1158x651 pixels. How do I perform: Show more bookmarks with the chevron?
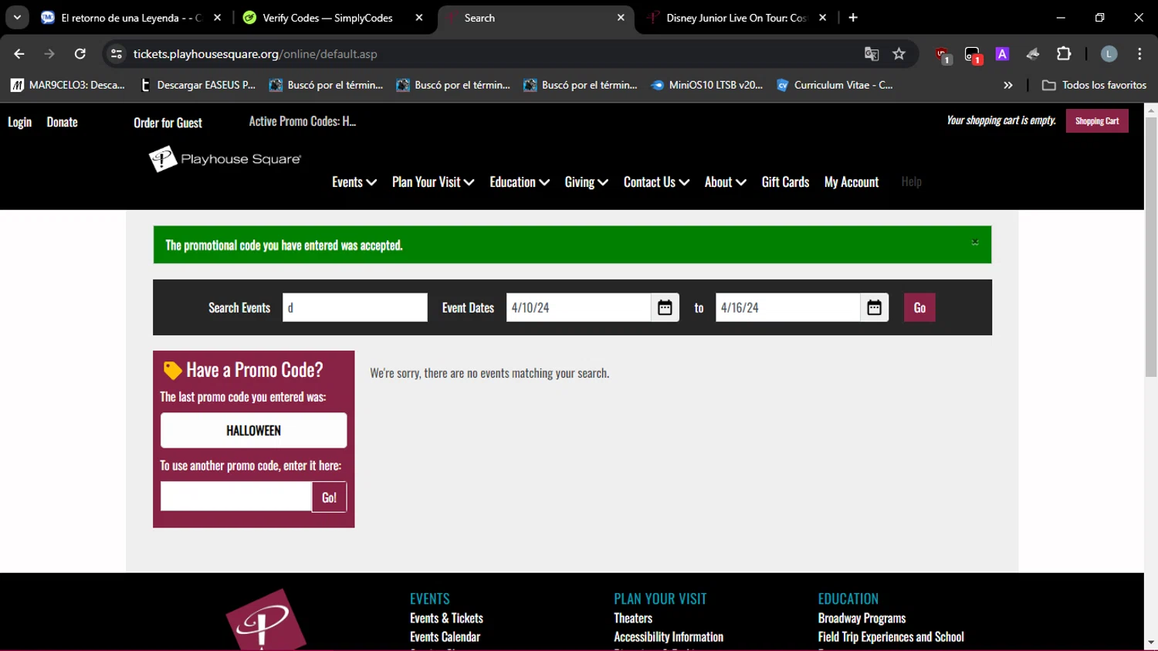(1007, 85)
